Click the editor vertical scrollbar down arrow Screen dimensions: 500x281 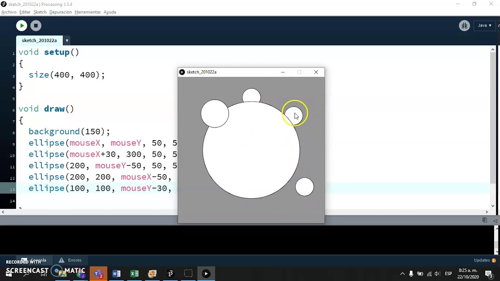tap(493, 206)
